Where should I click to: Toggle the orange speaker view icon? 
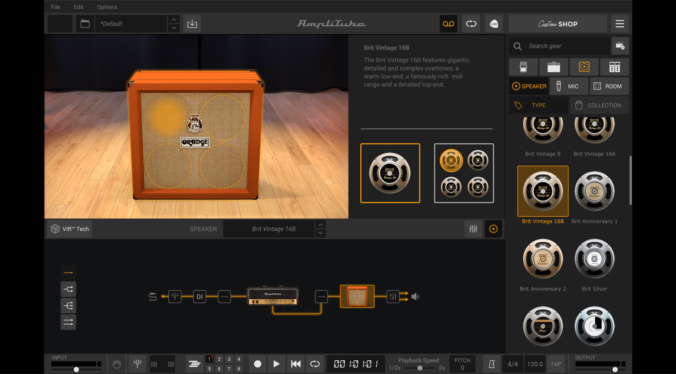click(x=493, y=229)
